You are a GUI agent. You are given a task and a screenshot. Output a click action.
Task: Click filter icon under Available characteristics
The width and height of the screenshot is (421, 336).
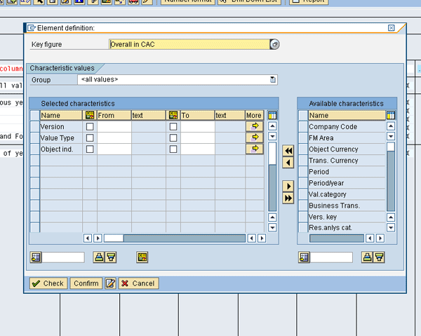(x=379, y=257)
